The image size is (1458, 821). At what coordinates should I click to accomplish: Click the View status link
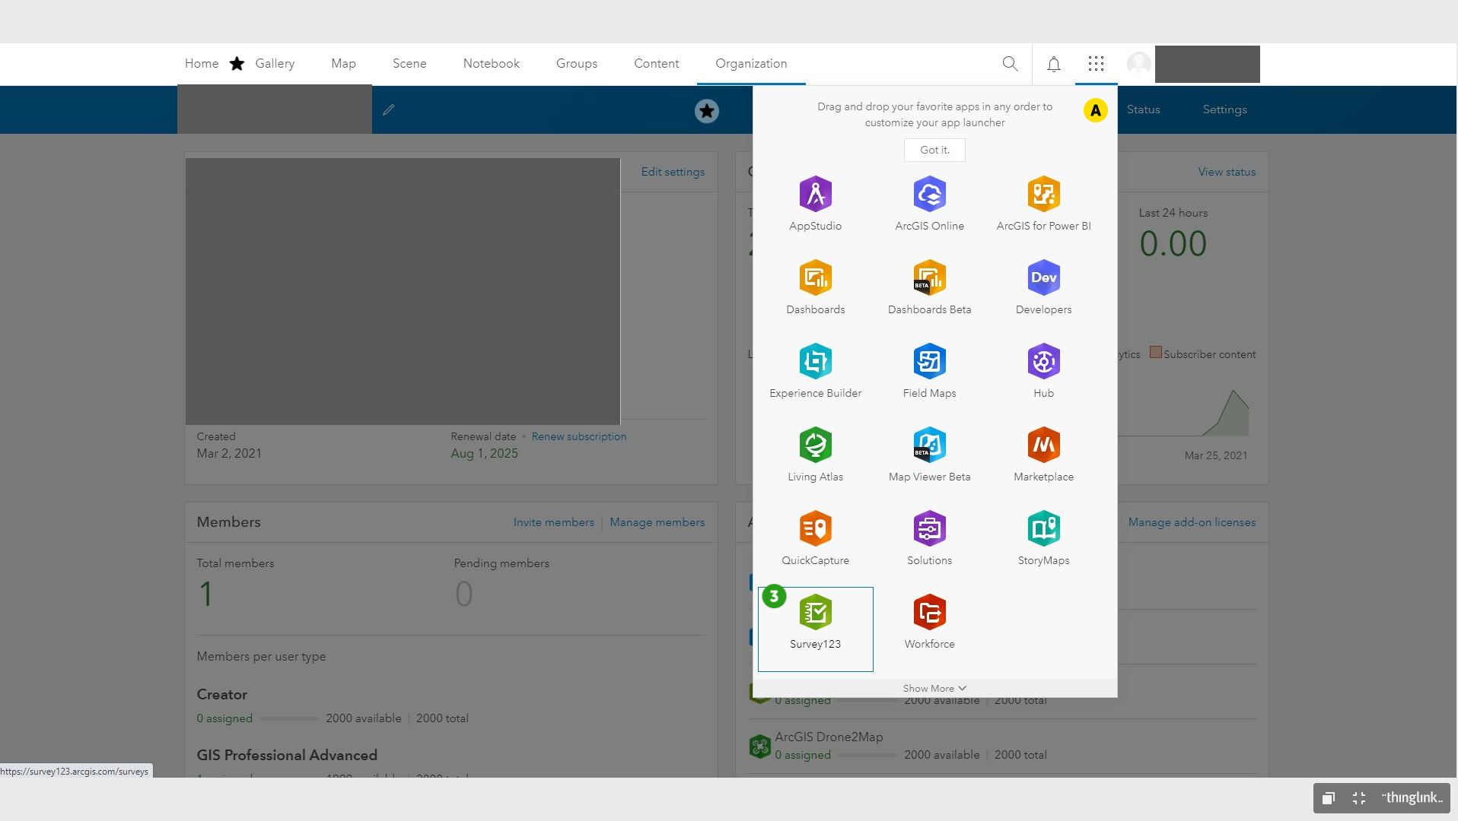(1227, 172)
